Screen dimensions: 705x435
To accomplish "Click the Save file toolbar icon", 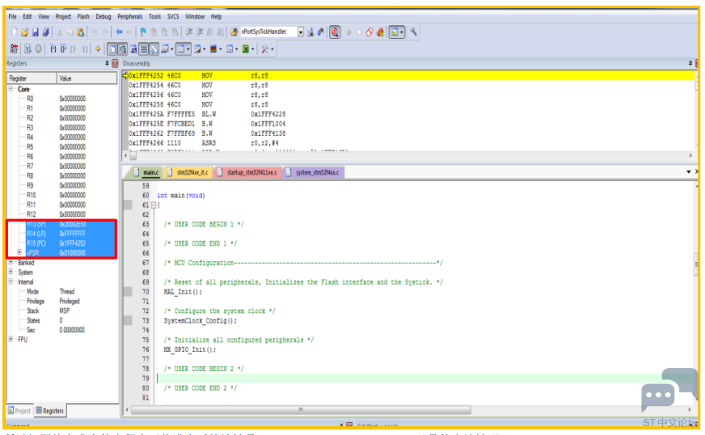I will click(x=35, y=32).
